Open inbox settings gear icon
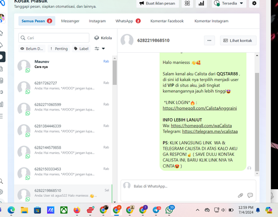Image resolution: width=278 pixels, height=217 pixels. 254,3
